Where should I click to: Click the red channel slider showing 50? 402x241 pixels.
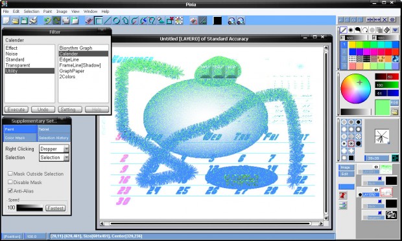coord(387,77)
